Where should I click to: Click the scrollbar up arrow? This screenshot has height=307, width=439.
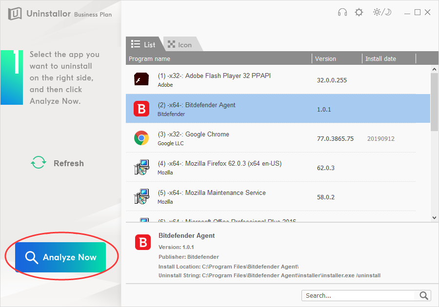(434, 69)
